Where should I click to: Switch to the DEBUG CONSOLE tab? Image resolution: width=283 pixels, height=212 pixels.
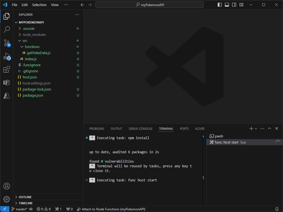(x=141, y=129)
